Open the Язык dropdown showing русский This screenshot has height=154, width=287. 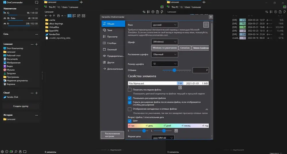(164, 25)
